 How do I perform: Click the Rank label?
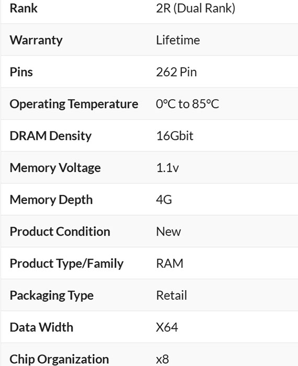point(24,8)
